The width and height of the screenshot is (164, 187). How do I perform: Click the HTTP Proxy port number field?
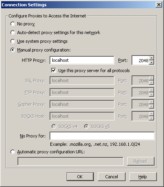141,60
